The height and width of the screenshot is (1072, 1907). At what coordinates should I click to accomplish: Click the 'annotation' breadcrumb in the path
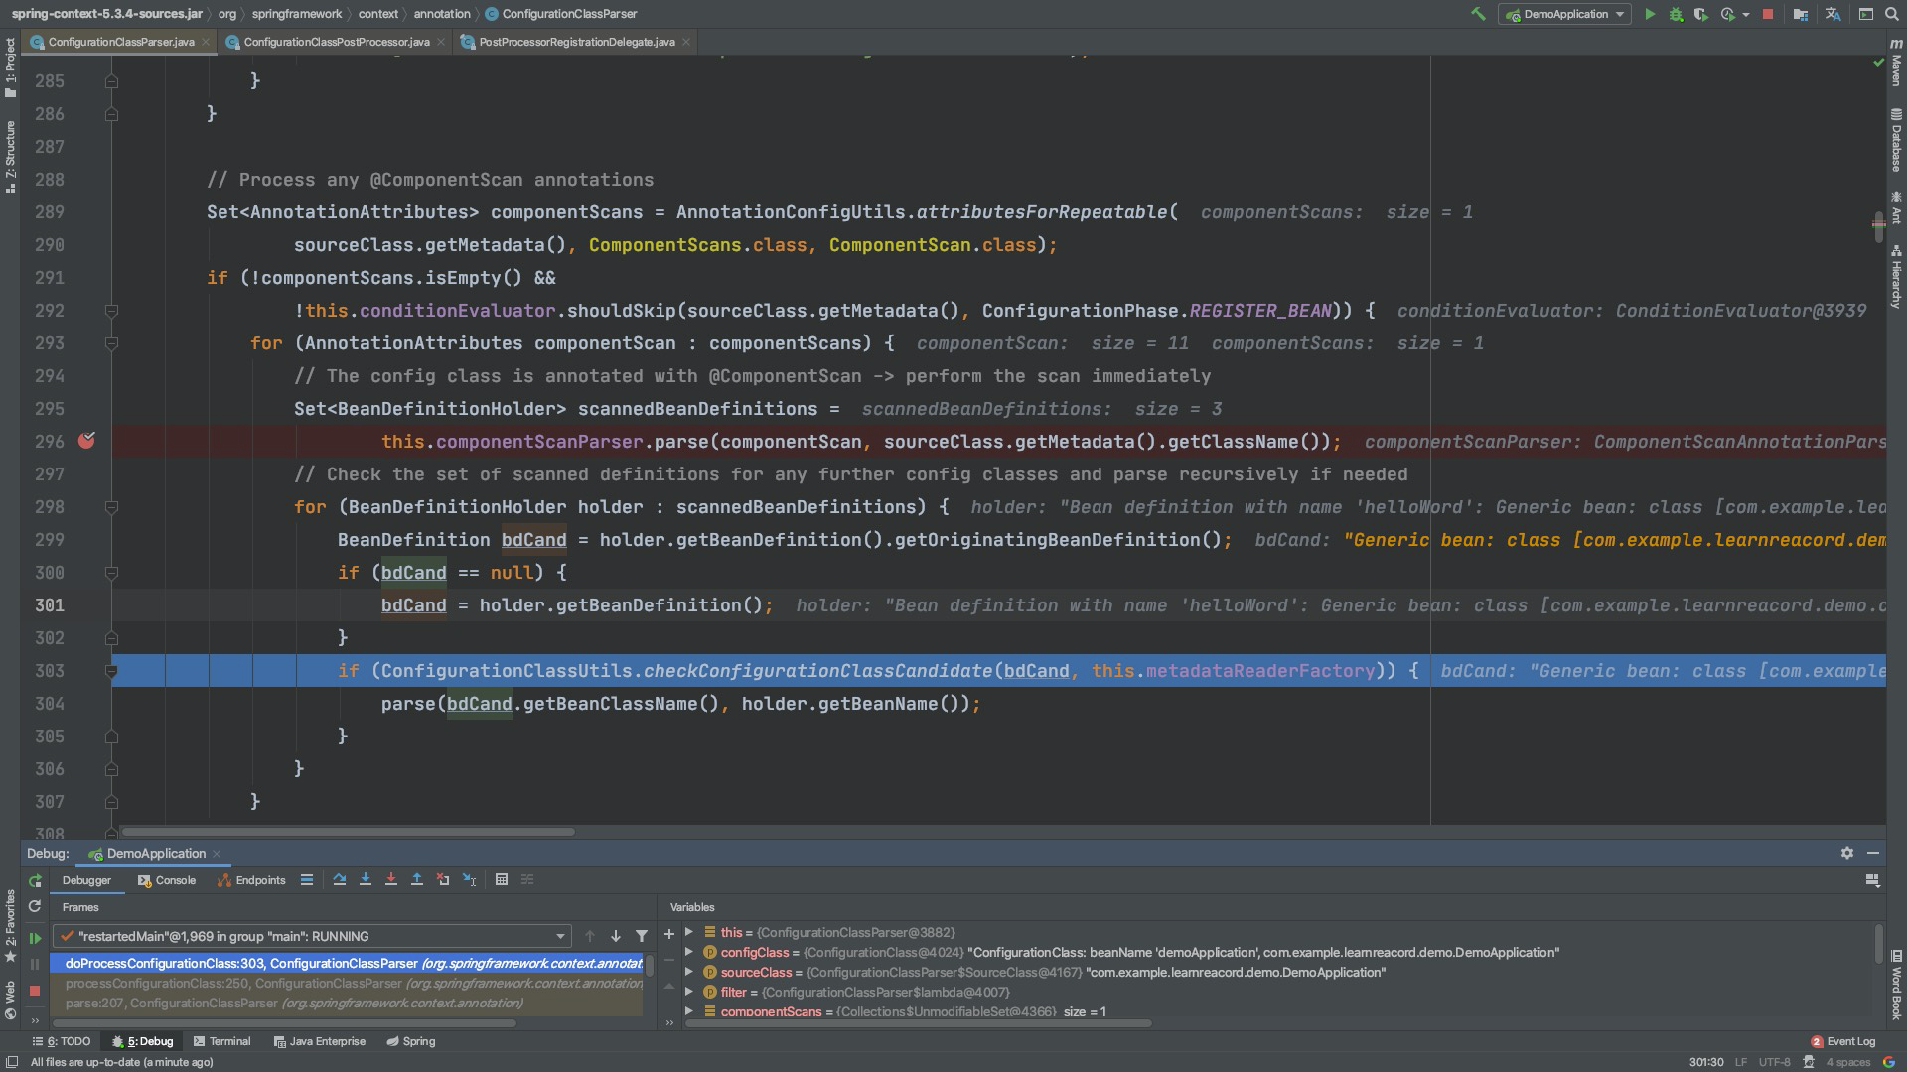point(441,14)
